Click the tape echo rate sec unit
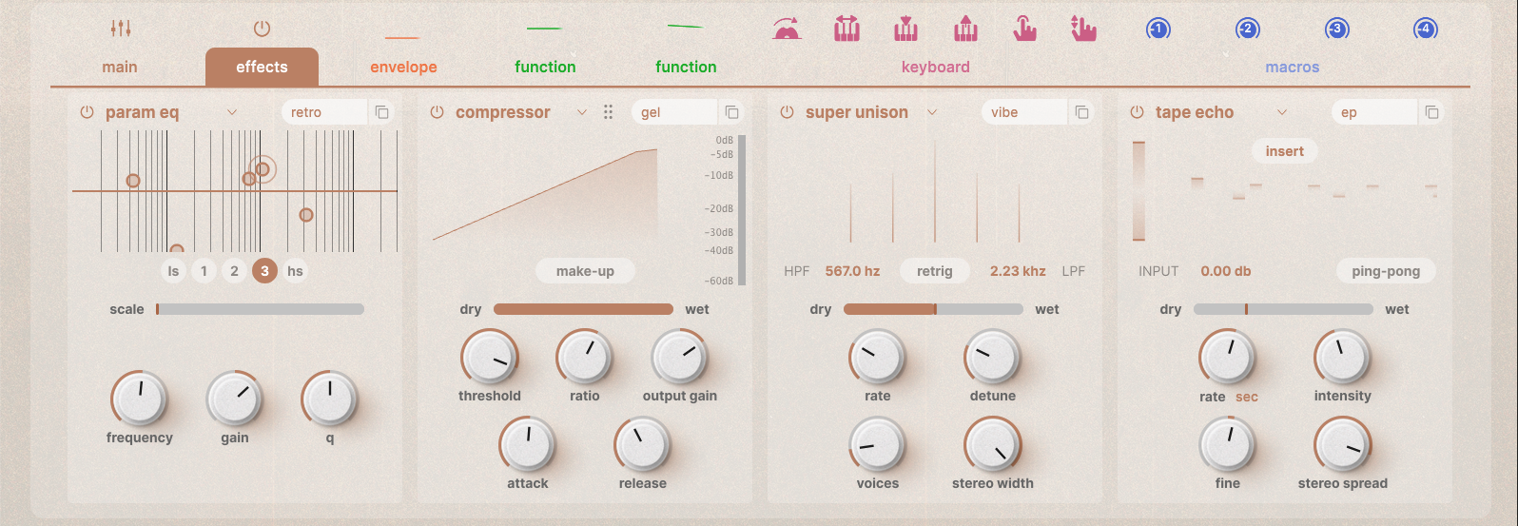This screenshot has width=1518, height=526. (1247, 397)
